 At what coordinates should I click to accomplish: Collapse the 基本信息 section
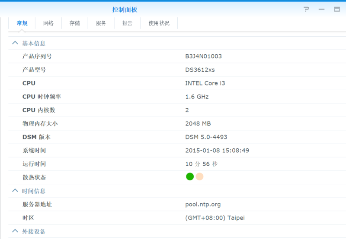pos(15,43)
